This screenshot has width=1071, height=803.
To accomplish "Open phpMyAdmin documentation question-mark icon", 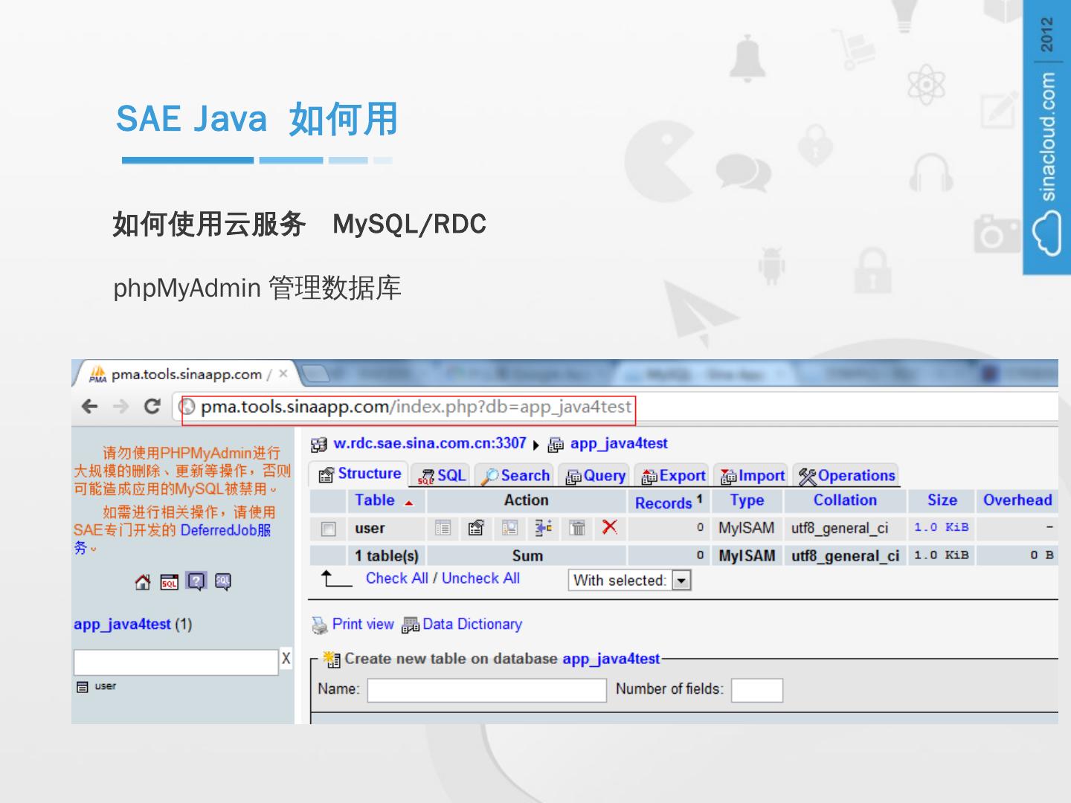I will (196, 581).
